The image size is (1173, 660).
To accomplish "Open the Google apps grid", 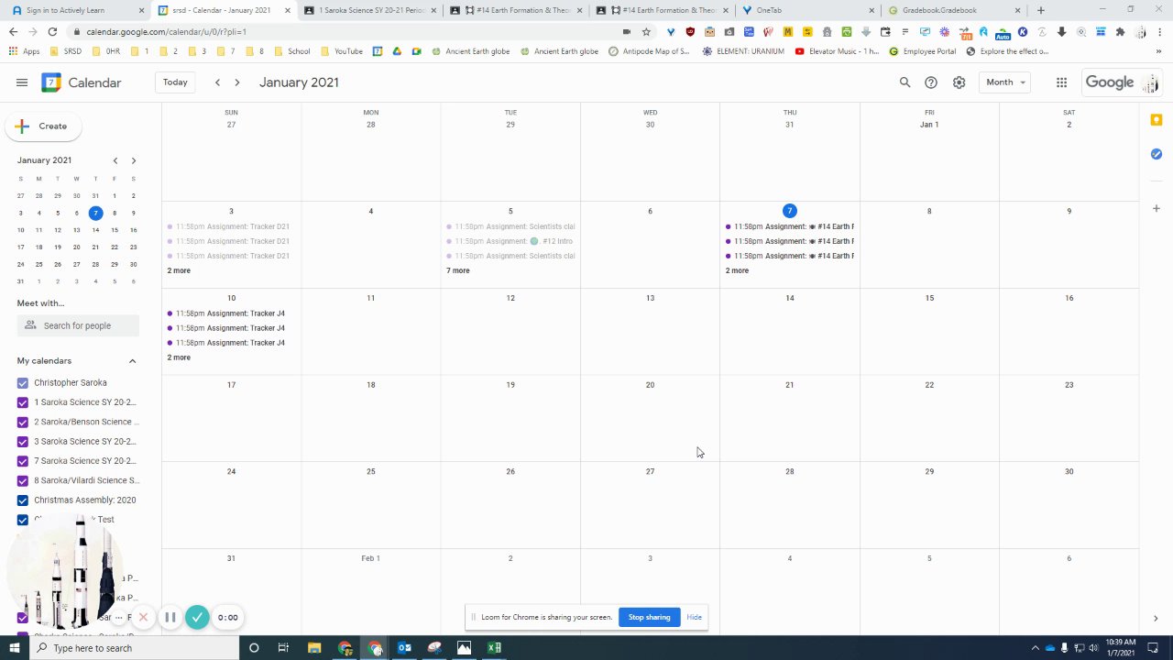I will click(x=1061, y=82).
